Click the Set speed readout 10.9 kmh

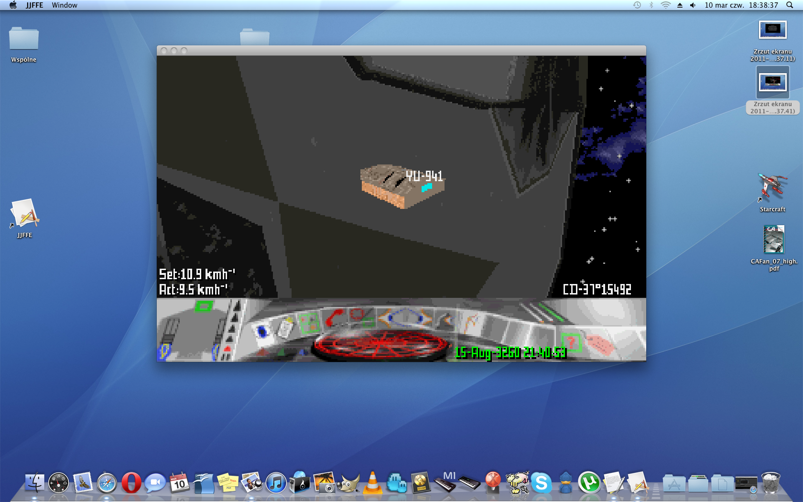[x=197, y=274]
